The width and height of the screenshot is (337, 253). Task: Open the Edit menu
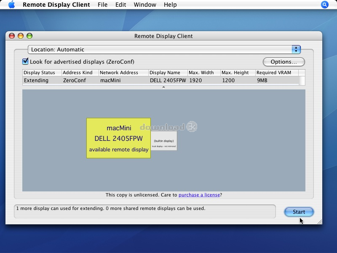pos(120,5)
